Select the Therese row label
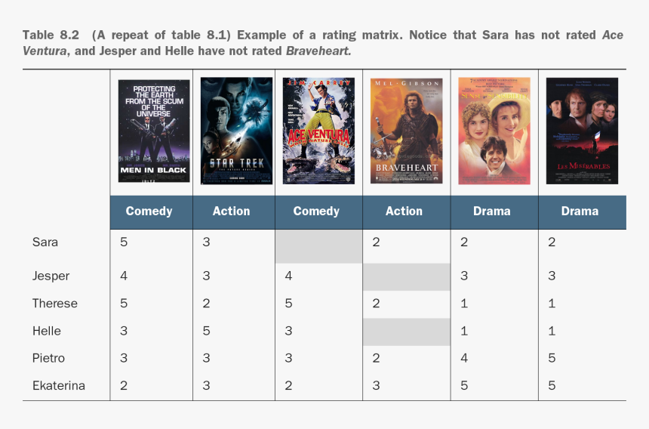 click(54, 304)
